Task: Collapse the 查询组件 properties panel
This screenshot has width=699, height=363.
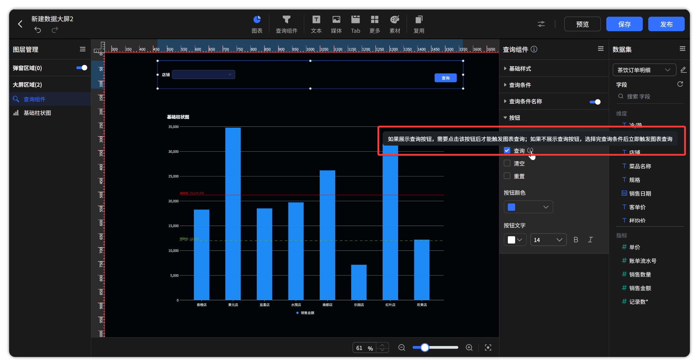Action: (x=601, y=49)
